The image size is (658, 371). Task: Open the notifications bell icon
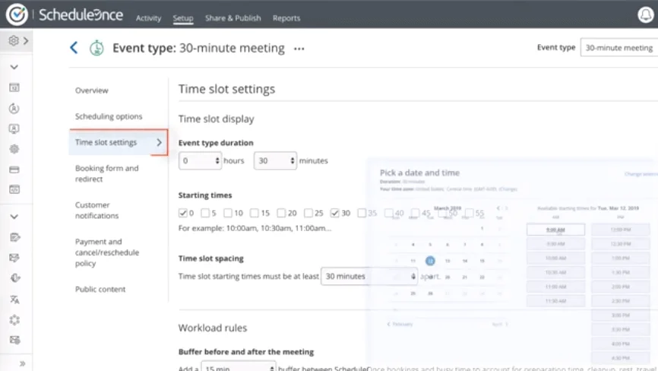point(645,15)
